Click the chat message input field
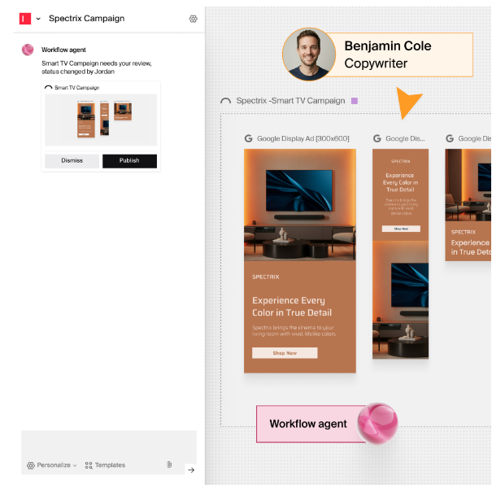Image resolution: width=492 pixels, height=493 pixels. tap(109, 445)
